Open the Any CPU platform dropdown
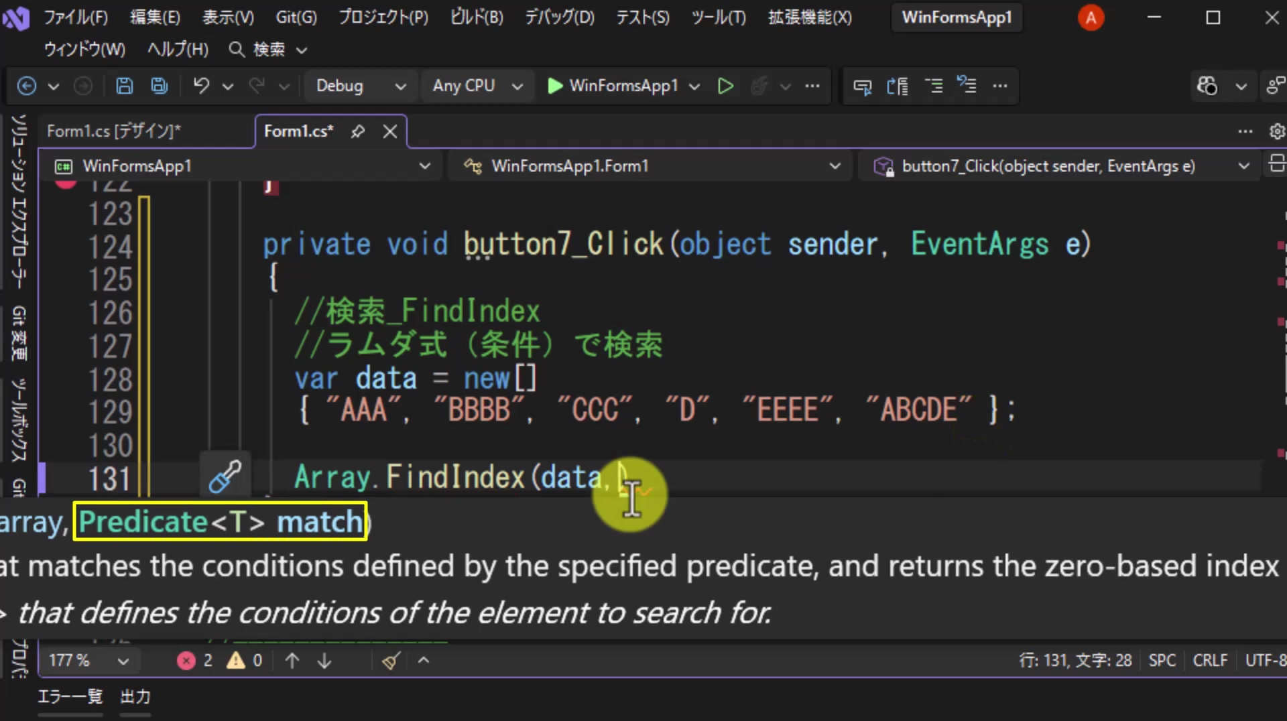Viewport: 1287px width, 721px height. point(477,86)
